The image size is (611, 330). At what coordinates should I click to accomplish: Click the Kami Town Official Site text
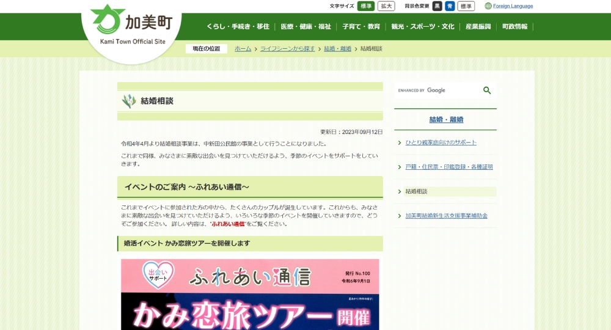coord(133,42)
